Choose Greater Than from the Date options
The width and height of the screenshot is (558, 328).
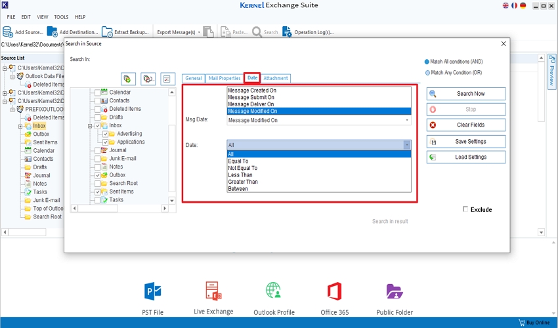click(x=319, y=182)
